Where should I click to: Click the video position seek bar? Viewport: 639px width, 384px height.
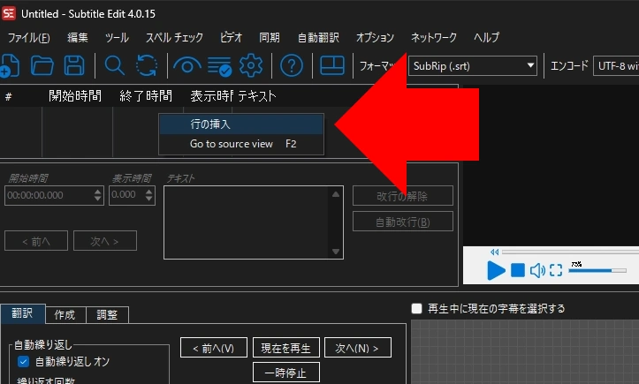(x=571, y=252)
